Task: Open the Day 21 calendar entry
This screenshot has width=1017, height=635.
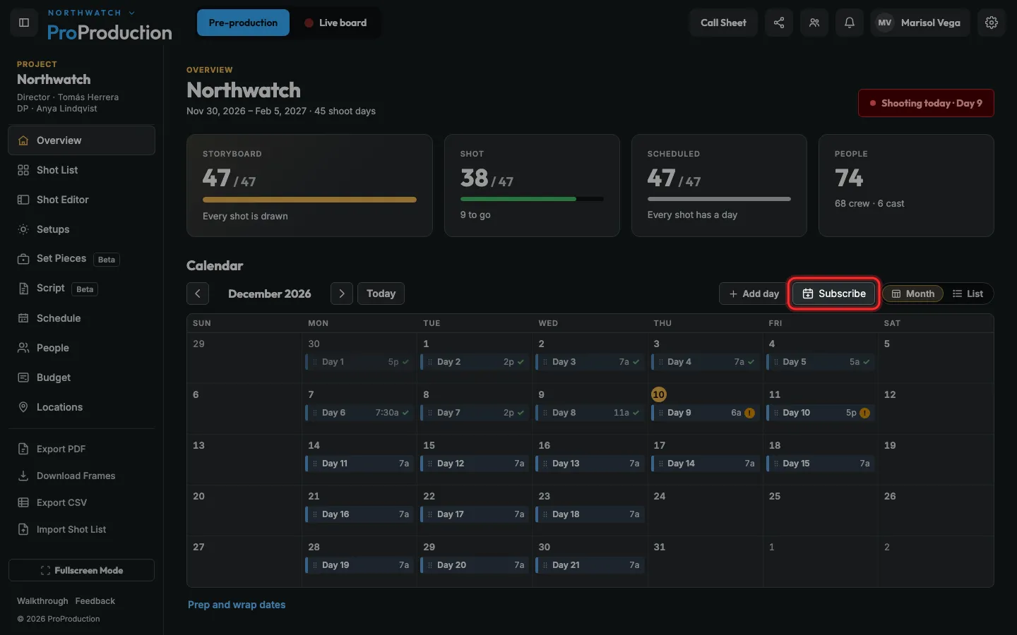Action: 590,565
